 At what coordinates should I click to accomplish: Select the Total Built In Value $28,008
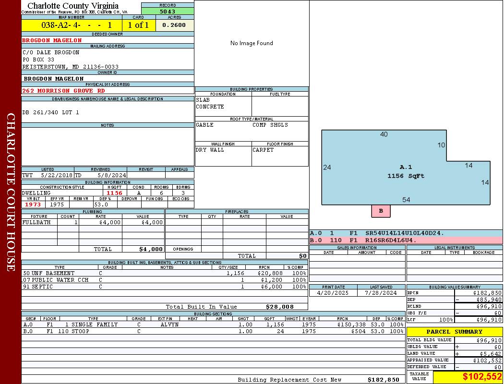pyautogui.click(x=279, y=307)
